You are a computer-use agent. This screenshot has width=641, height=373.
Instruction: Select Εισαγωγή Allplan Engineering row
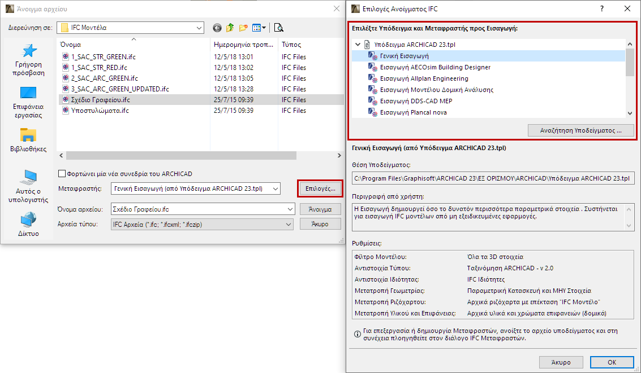488,78
